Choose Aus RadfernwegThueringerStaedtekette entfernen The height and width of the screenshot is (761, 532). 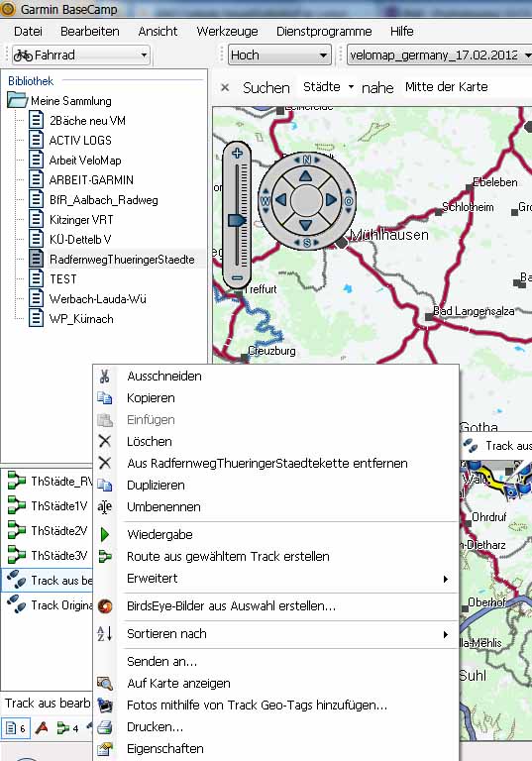tap(275, 464)
